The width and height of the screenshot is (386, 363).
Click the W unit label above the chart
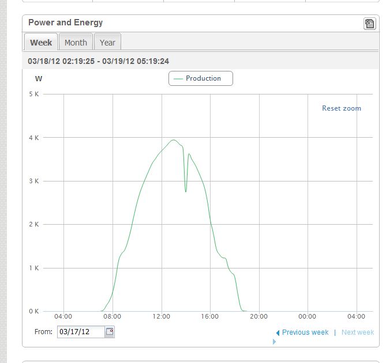(39, 79)
